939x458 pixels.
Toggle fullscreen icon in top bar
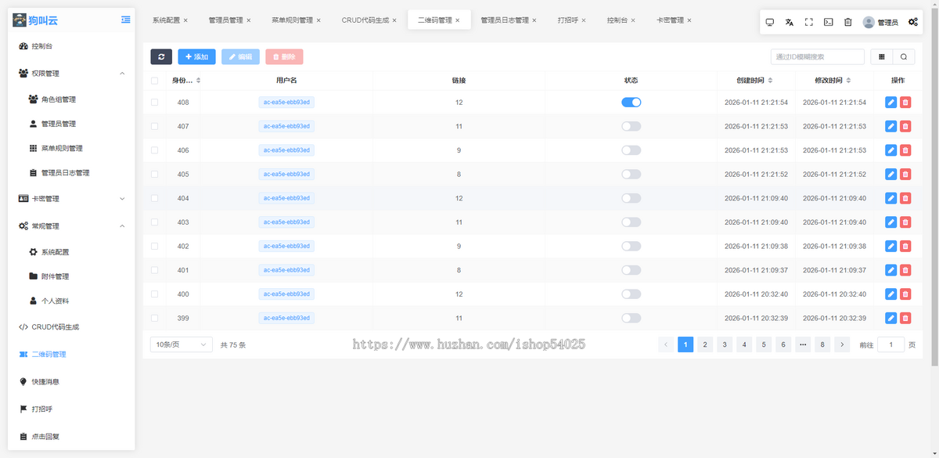(809, 23)
